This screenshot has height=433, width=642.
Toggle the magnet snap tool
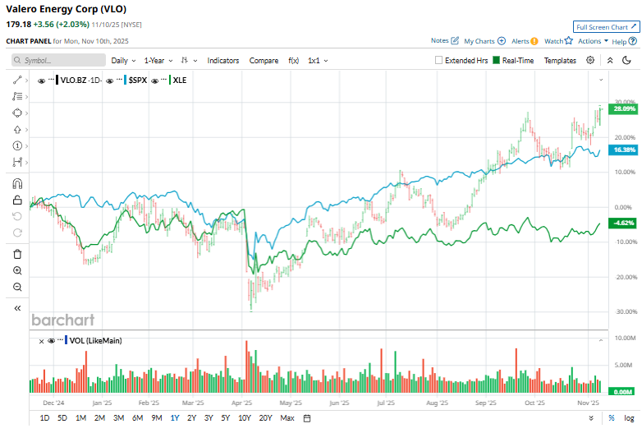coord(17,184)
